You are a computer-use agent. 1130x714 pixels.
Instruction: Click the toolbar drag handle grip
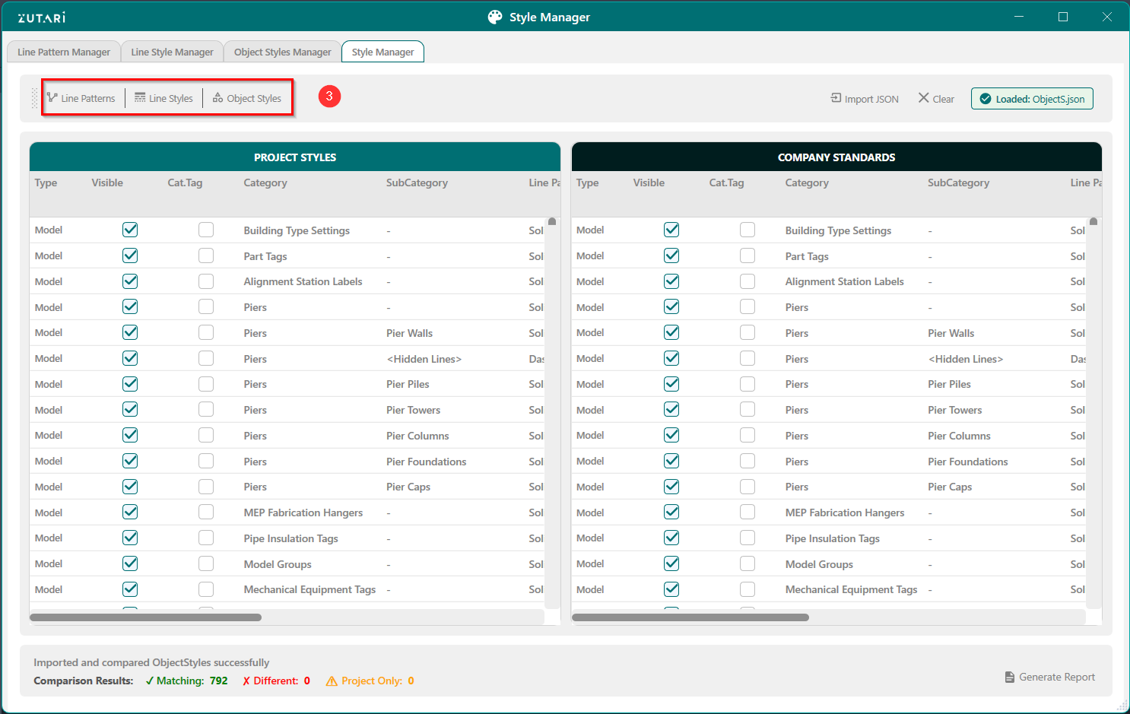(x=34, y=98)
